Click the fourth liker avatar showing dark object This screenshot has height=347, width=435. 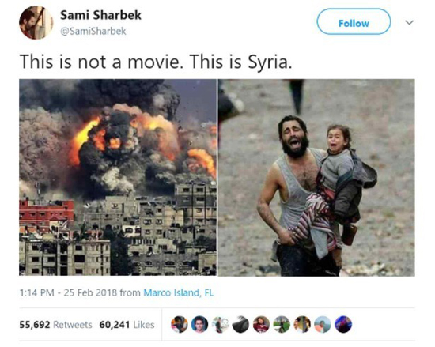pyautogui.click(x=240, y=324)
